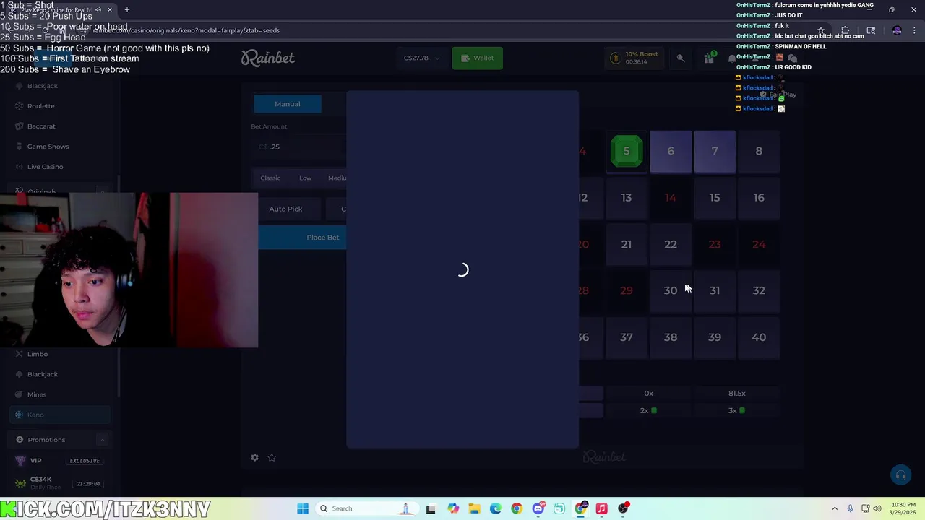Click the 0x payout multiplier
This screenshot has width=925, height=520.
pos(648,394)
